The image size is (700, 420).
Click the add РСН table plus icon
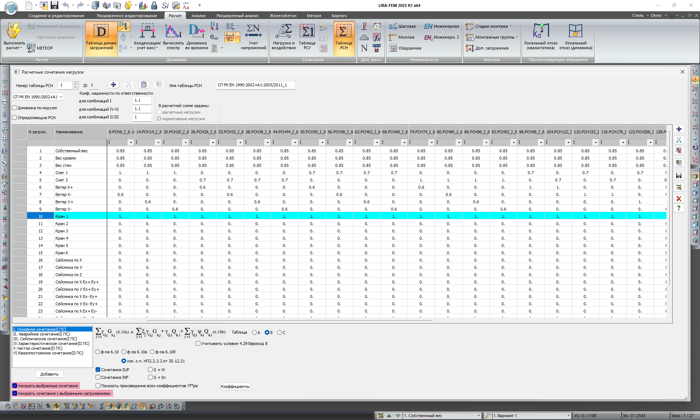pos(113,85)
